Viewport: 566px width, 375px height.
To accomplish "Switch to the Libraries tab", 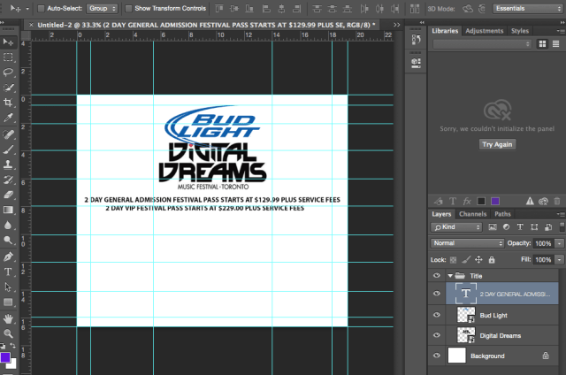I will point(445,31).
